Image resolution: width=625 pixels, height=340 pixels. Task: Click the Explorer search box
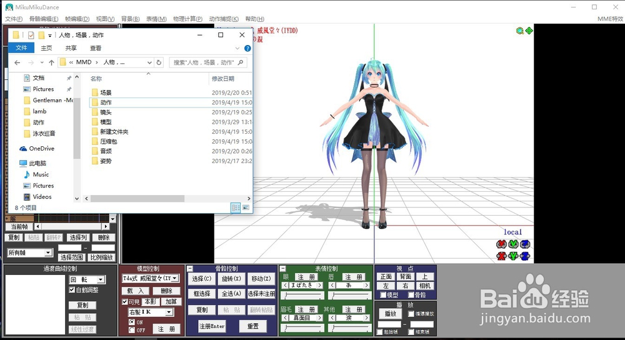click(x=208, y=62)
